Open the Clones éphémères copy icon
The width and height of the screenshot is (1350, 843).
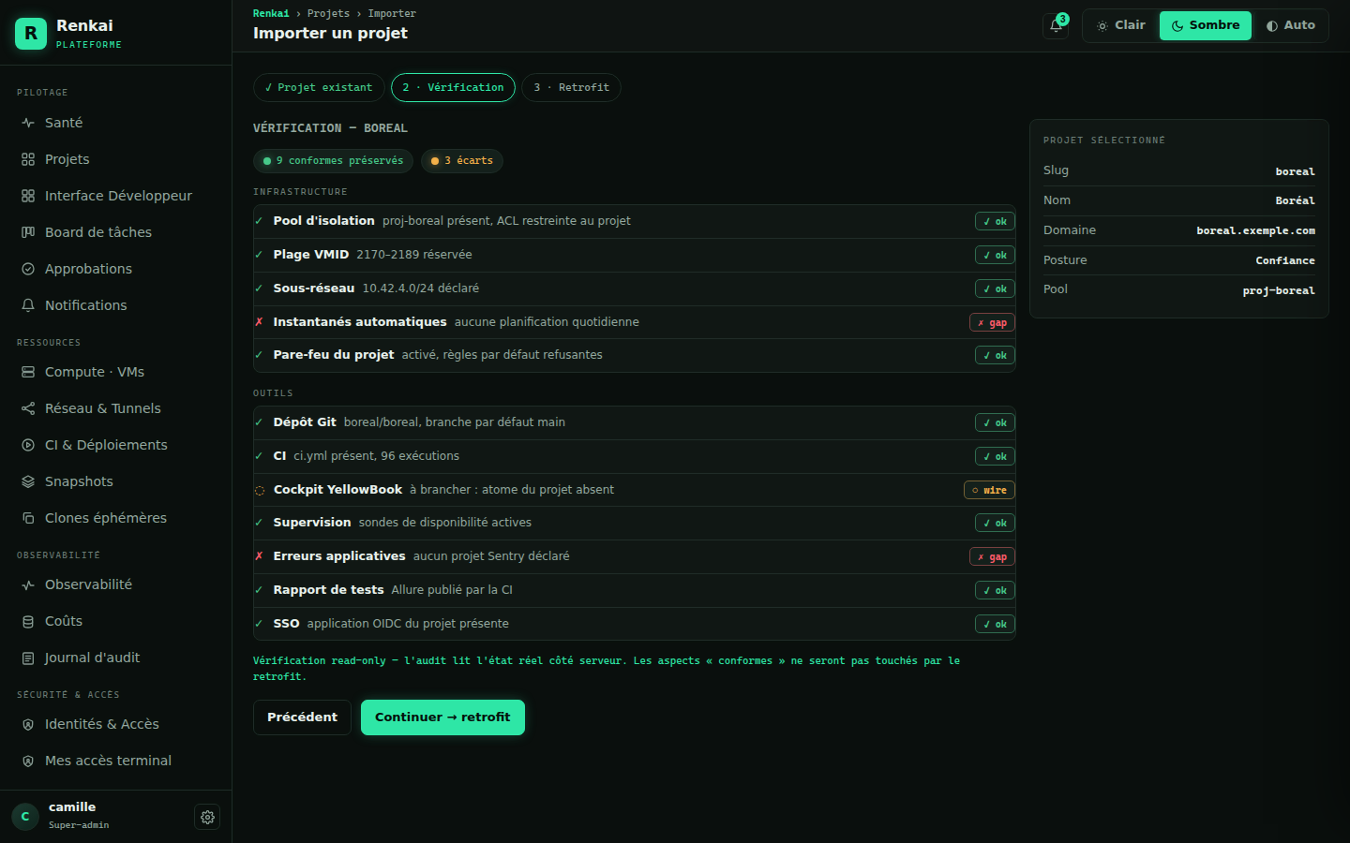tap(28, 518)
